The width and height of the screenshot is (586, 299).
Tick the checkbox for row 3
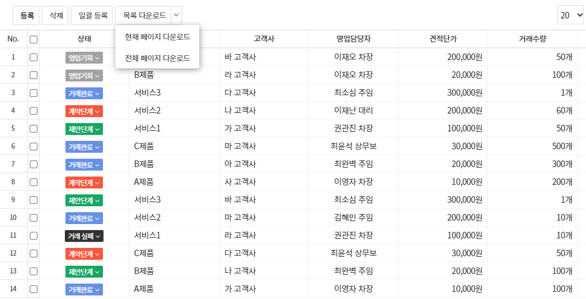(34, 93)
